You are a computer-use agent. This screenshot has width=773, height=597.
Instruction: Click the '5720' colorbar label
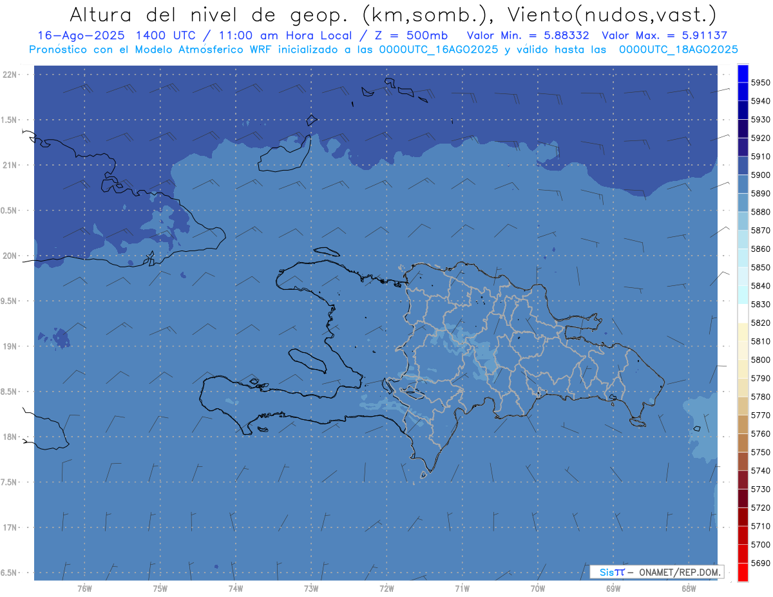point(760,507)
